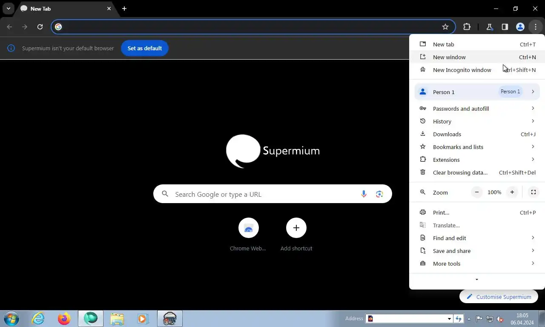Open Downloads from the menu

(477, 134)
